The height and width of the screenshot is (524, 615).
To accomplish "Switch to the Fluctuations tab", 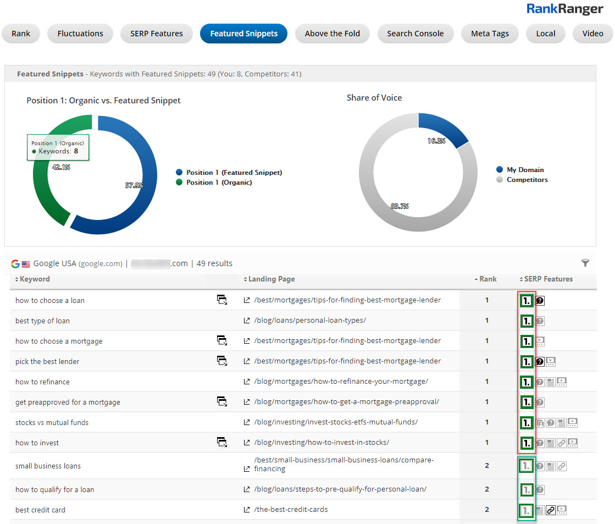I will pos(80,34).
